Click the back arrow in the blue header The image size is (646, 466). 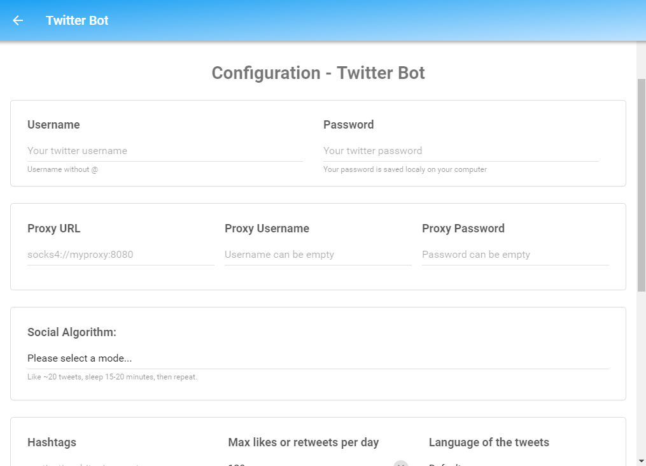pos(17,20)
